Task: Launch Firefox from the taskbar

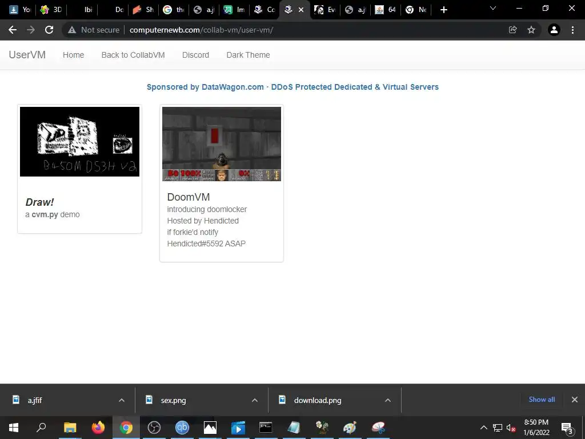Action: (x=98, y=428)
